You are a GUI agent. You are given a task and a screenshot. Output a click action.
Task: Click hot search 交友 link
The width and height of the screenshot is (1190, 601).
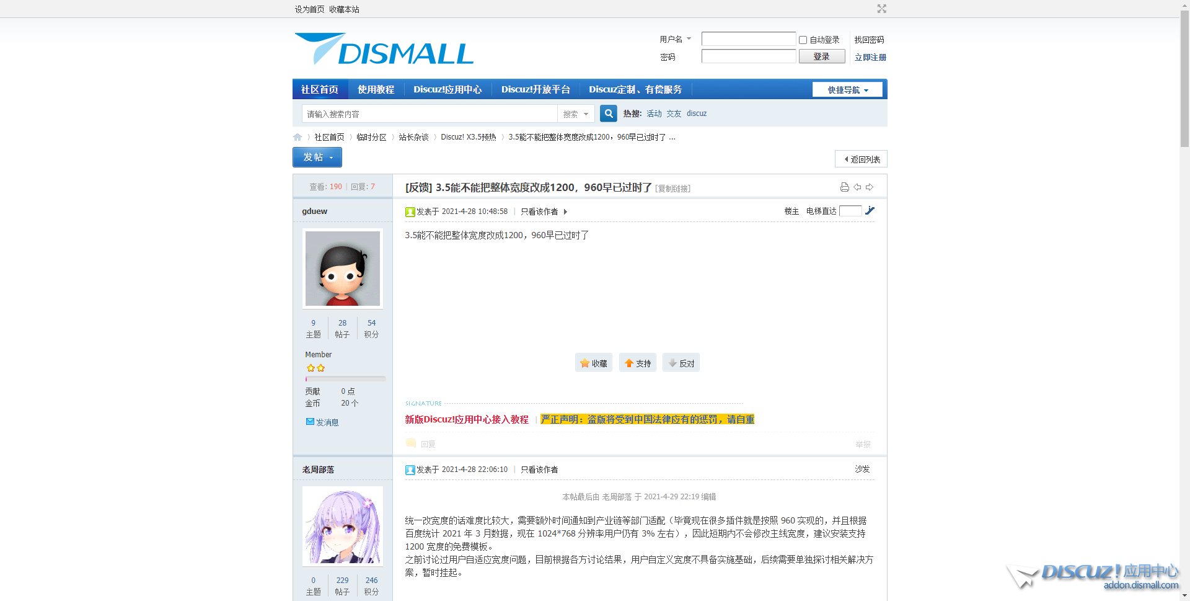(x=674, y=114)
